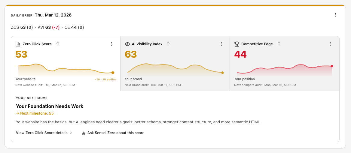Click Ask Sensei Zero about this score
Image resolution: width=351 pixels, height=153 pixels.
(x=116, y=133)
